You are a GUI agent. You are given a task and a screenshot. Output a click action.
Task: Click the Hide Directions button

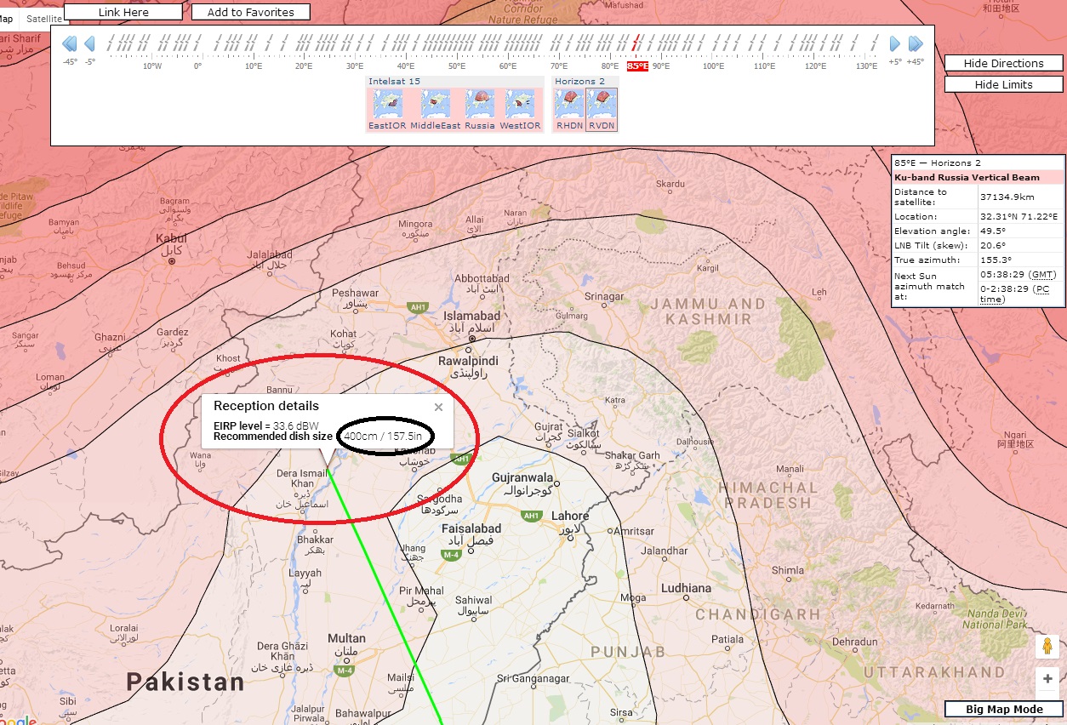click(1003, 63)
